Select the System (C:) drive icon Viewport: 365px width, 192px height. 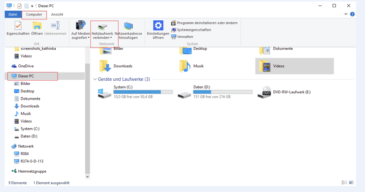point(104,93)
